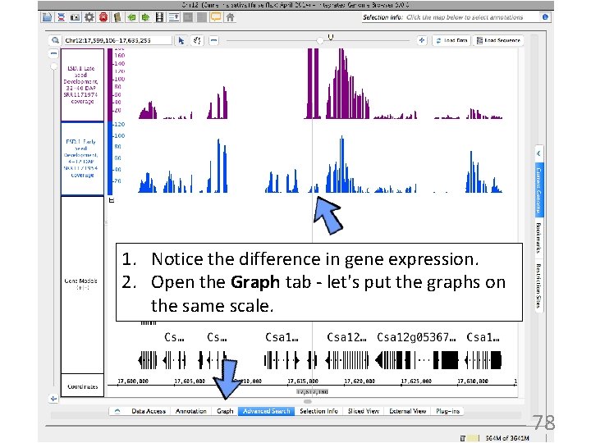The image size is (591, 443).
Task: Open the Plug-ins tab
Action: [x=448, y=411]
